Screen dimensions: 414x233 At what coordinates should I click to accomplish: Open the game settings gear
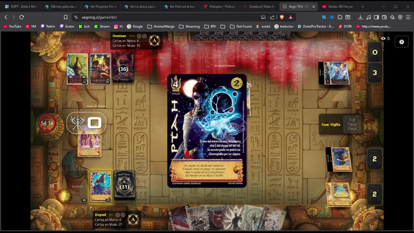402,42
